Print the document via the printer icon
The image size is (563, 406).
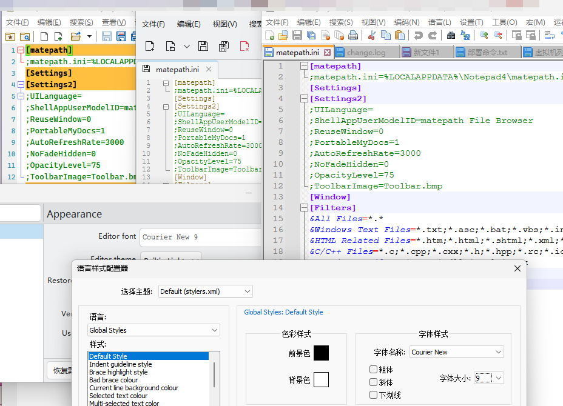click(x=354, y=34)
